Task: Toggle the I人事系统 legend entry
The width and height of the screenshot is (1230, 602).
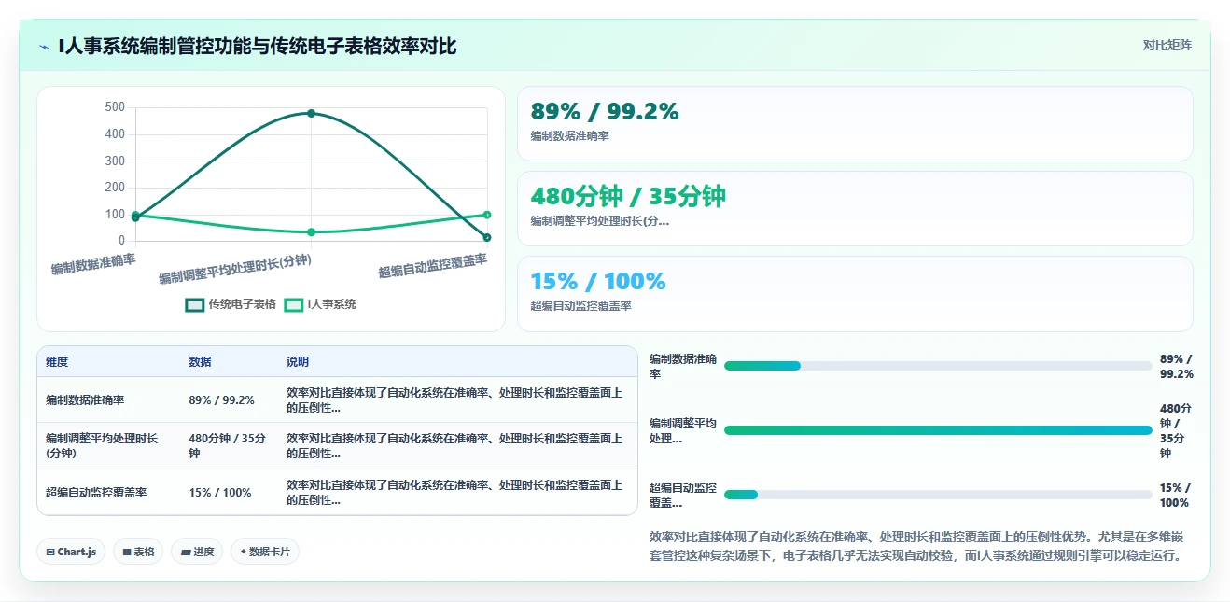Action: 320,304
